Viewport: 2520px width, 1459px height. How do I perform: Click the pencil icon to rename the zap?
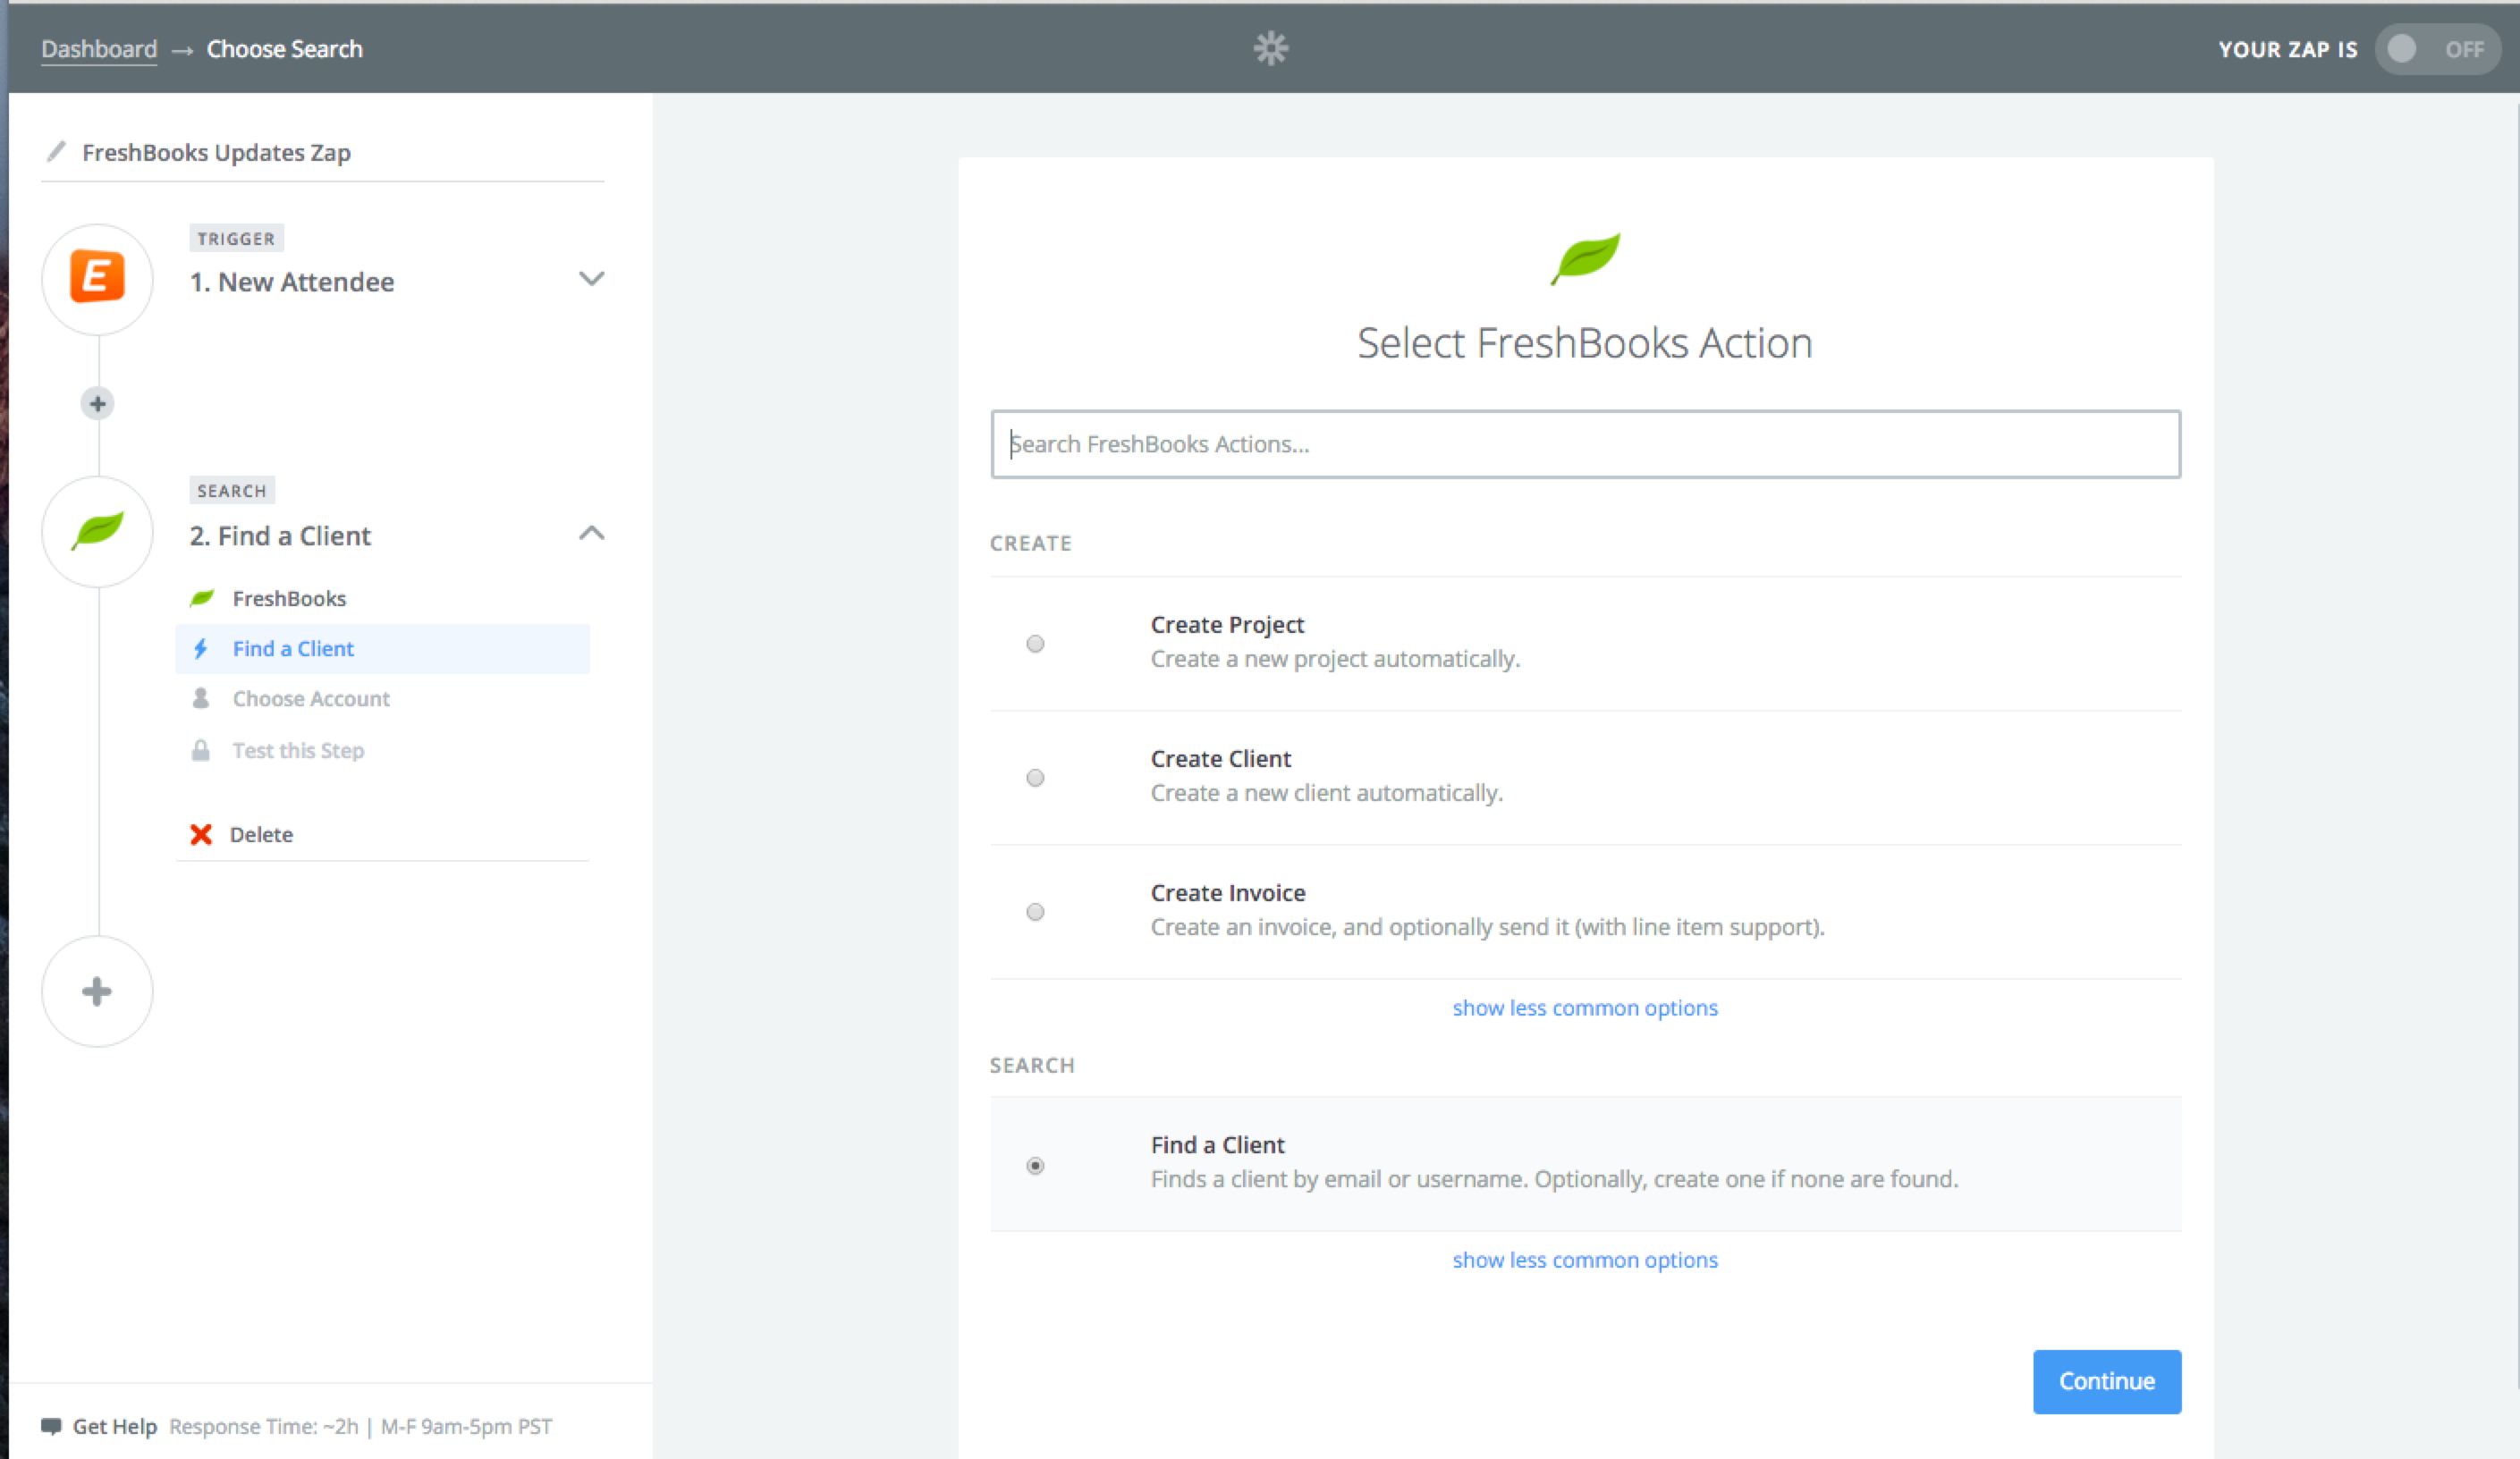56,151
